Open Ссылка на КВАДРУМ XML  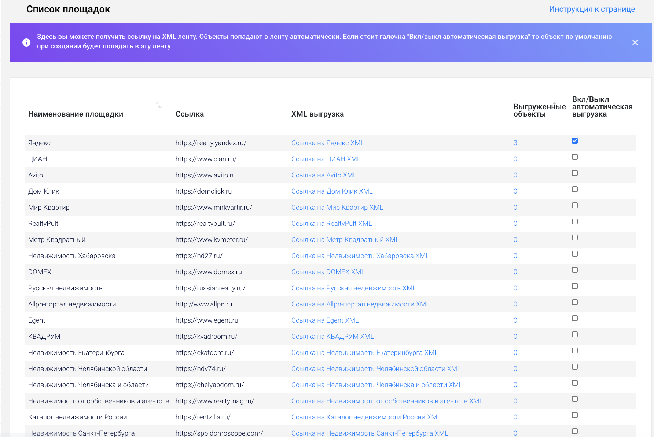(x=332, y=337)
